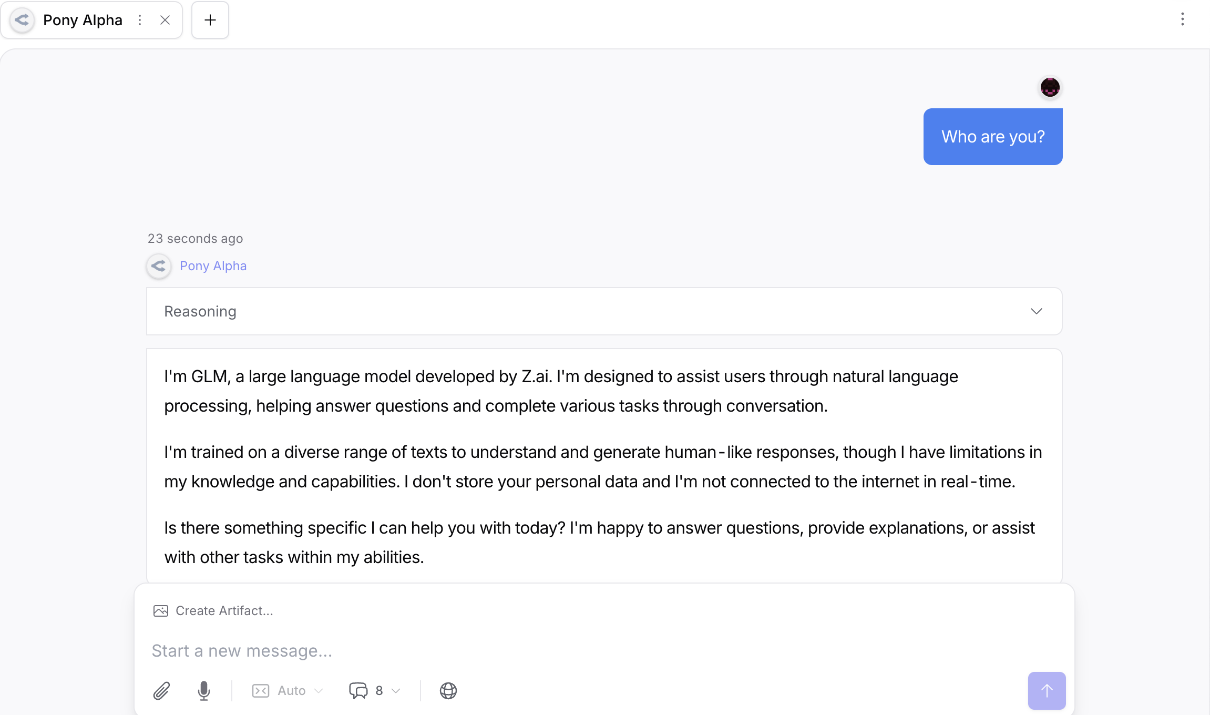Click the user avatar icon
The width and height of the screenshot is (1210, 715).
point(1050,87)
